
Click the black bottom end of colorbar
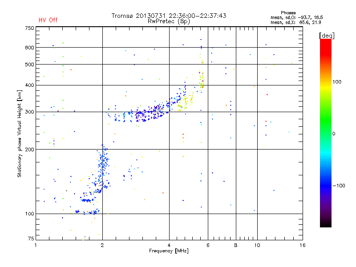[326, 224]
